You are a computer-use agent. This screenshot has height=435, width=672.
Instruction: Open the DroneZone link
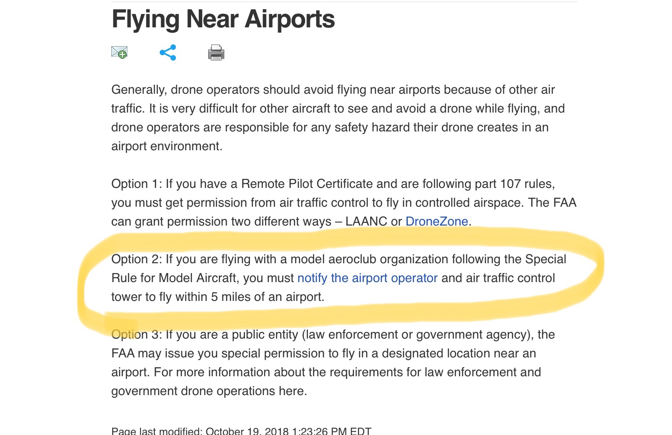437,222
